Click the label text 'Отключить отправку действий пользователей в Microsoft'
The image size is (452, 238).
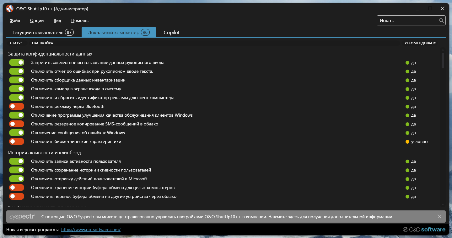(x=89, y=179)
